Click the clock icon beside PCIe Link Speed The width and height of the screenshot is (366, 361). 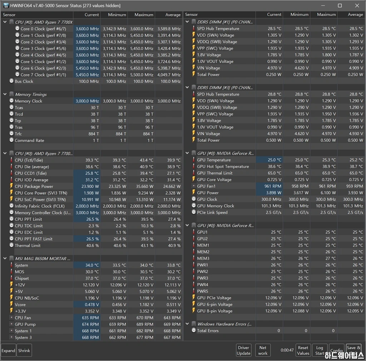193,212
